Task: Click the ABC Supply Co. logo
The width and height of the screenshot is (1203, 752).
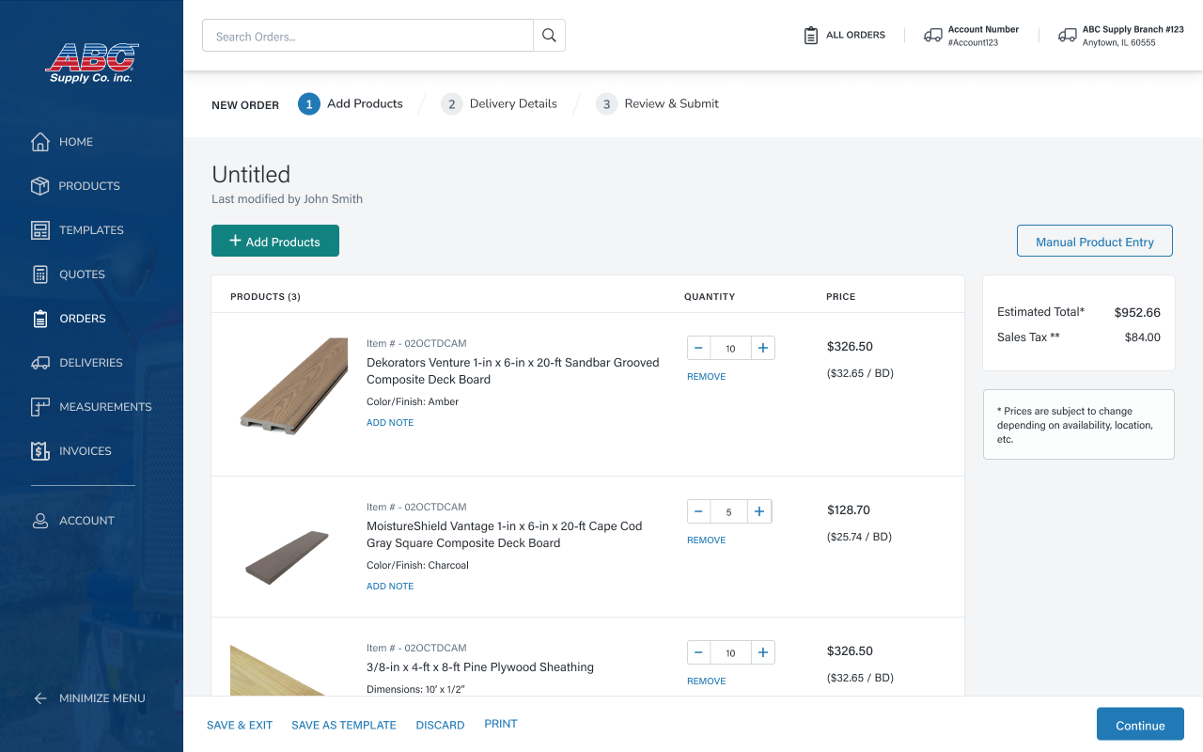Action: pos(92,63)
